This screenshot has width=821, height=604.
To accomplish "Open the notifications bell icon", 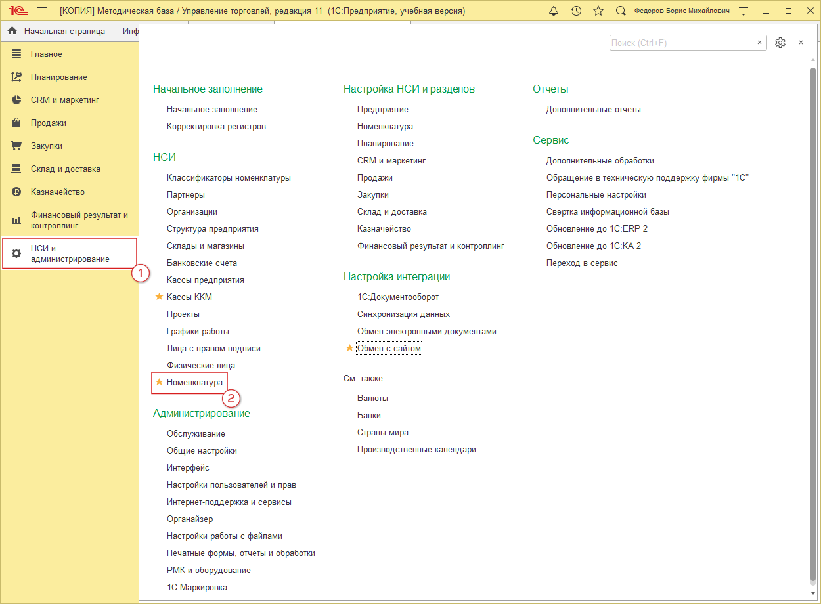I will tap(554, 11).
